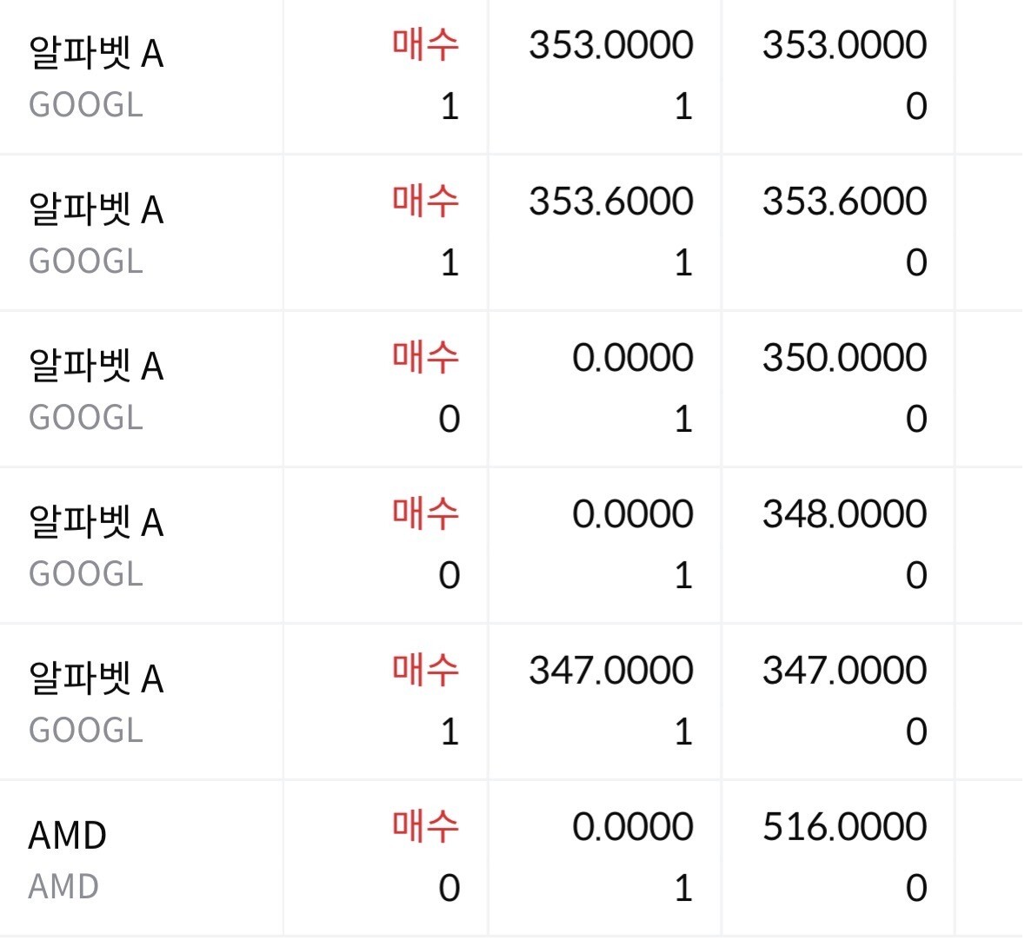Click the 350.0000 order price value

pyautogui.click(x=844, y=358)
